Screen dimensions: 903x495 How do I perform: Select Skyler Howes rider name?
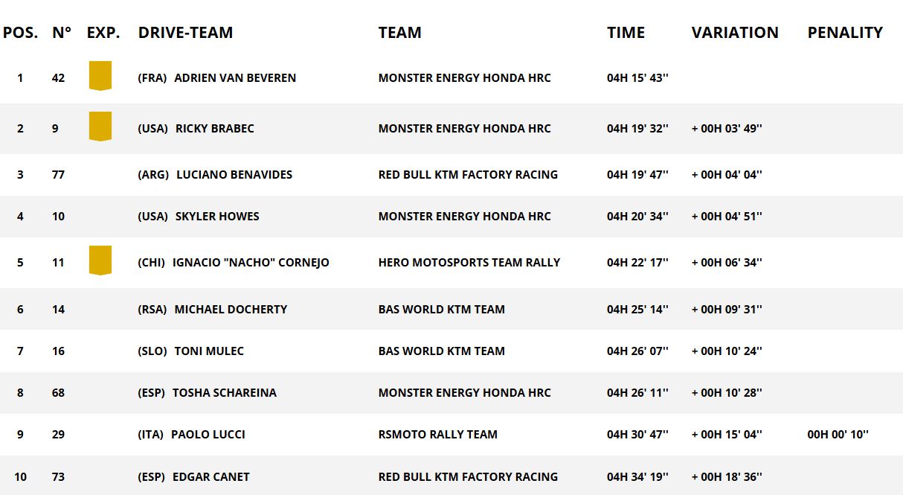click(217, 217)
